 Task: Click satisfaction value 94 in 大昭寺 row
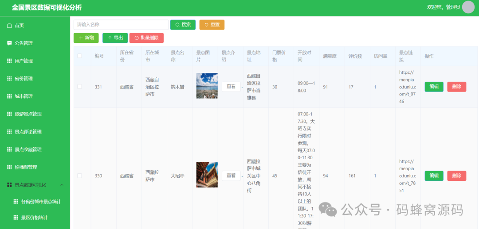pyautogui.click(x=326, y=176)
